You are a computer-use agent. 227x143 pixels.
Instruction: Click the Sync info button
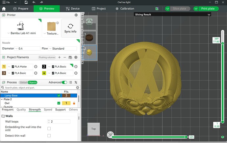[x=70, y=28]
